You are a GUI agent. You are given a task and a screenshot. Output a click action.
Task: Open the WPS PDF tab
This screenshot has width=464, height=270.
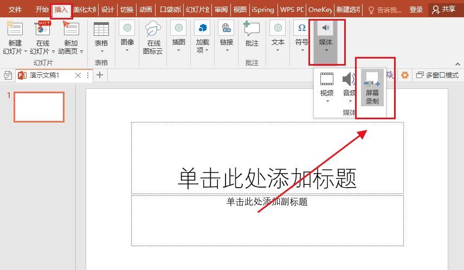coord(292,10)
